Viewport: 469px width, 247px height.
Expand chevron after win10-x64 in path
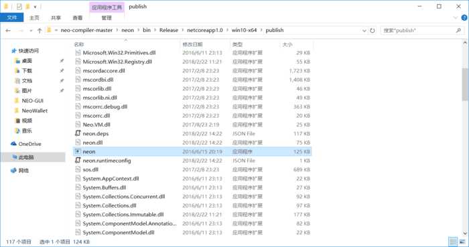(x=261, y=31)
